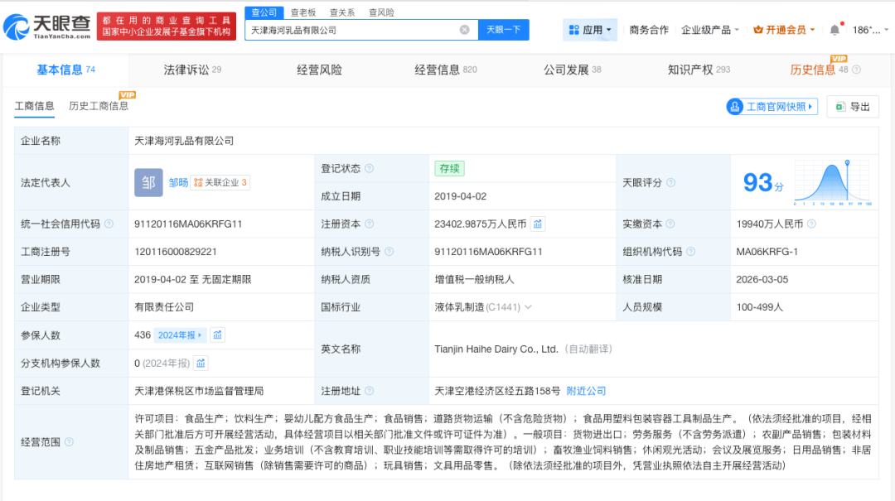Click the 存续 status tag
895x501 pixels.
(449, 168)
